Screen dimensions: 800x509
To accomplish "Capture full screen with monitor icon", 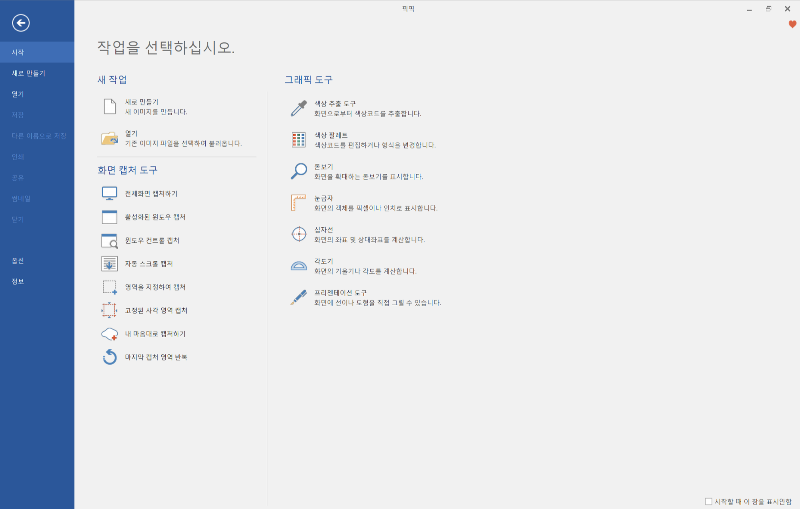I will click(109, 193).
